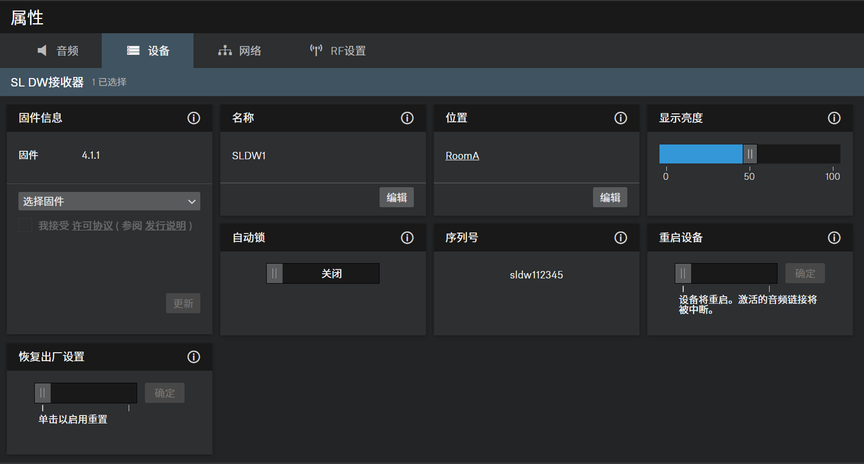Click the 显示亮度 info icon
This screenshot has width=864, height=464.
834,118
